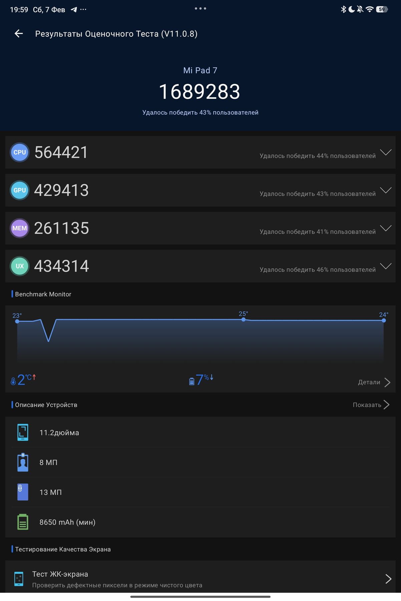Tap the thermometer temperature icon
The width and height of the screenshot is (401, 601).
[x=13, y=381]
